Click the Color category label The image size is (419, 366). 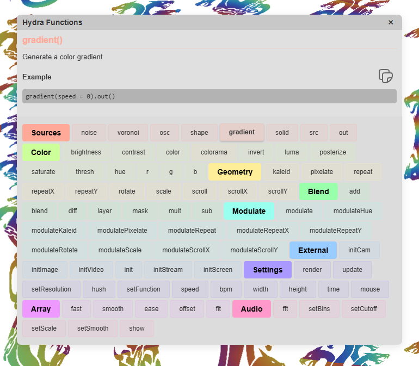tap(41, 152)
